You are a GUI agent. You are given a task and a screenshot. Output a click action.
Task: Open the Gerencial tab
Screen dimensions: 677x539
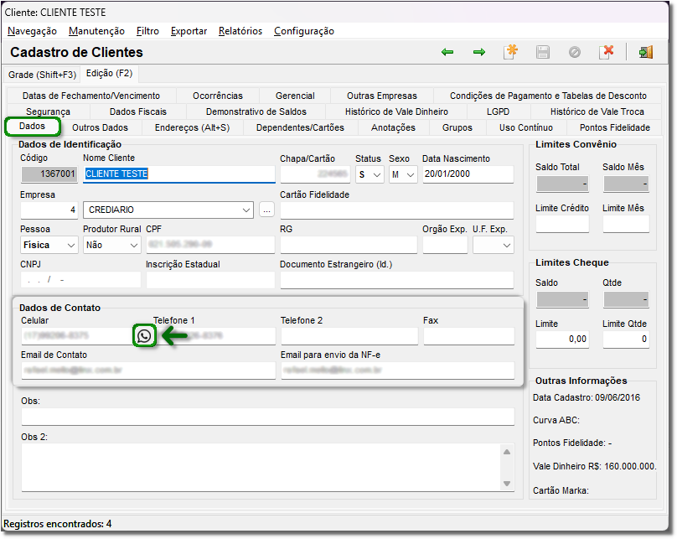click(295, 96)
